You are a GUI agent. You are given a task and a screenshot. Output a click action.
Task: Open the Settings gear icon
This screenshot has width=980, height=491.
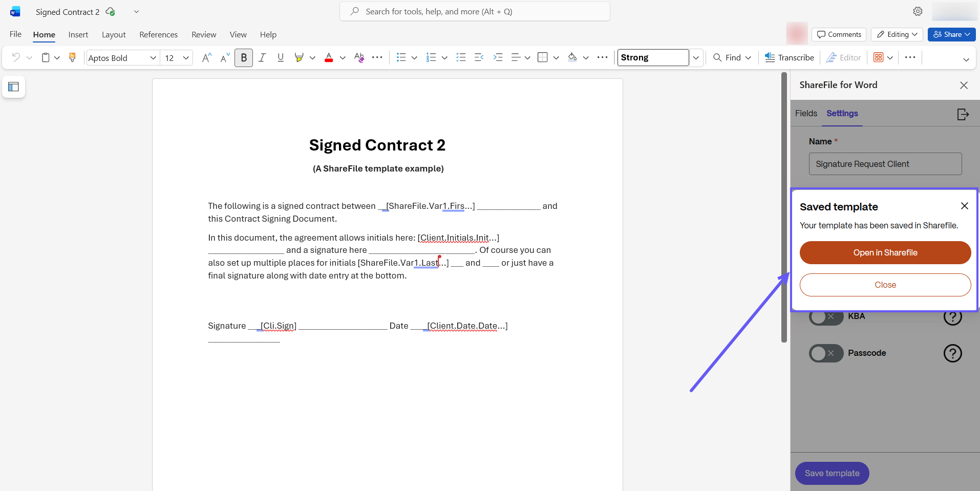pos(918,11)
